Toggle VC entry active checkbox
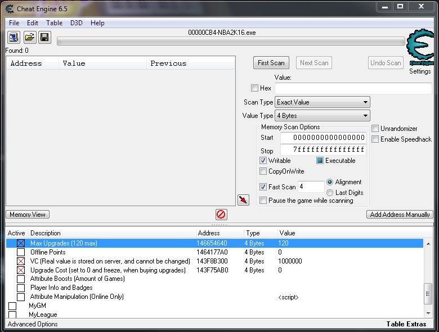439x332 pixels. pos(21,261)
